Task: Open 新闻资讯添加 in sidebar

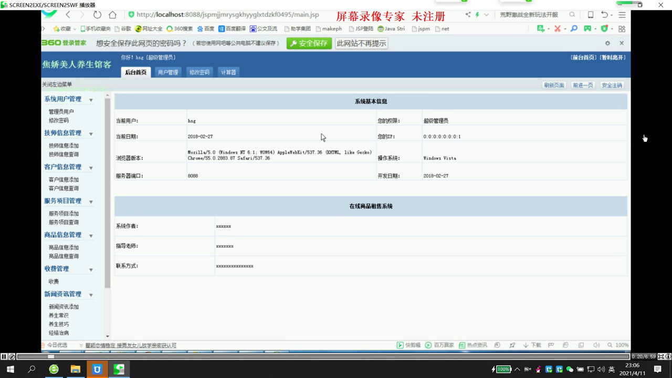Action: [x=64, y=307]
